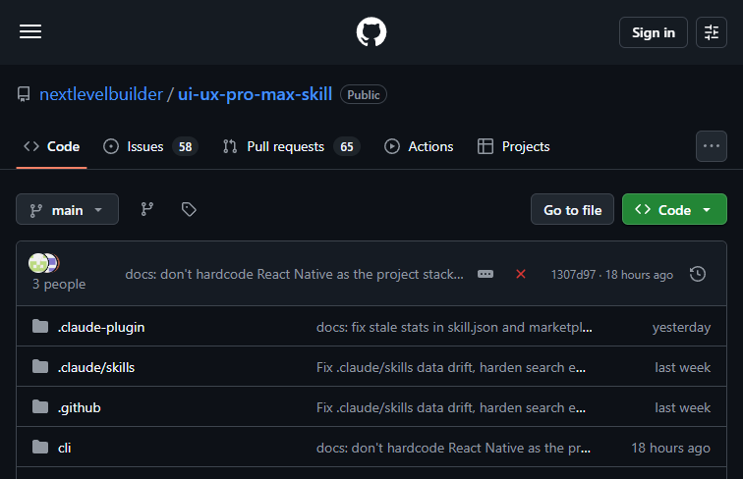Open commit 1307d97 link

click(x=573, y=275)
